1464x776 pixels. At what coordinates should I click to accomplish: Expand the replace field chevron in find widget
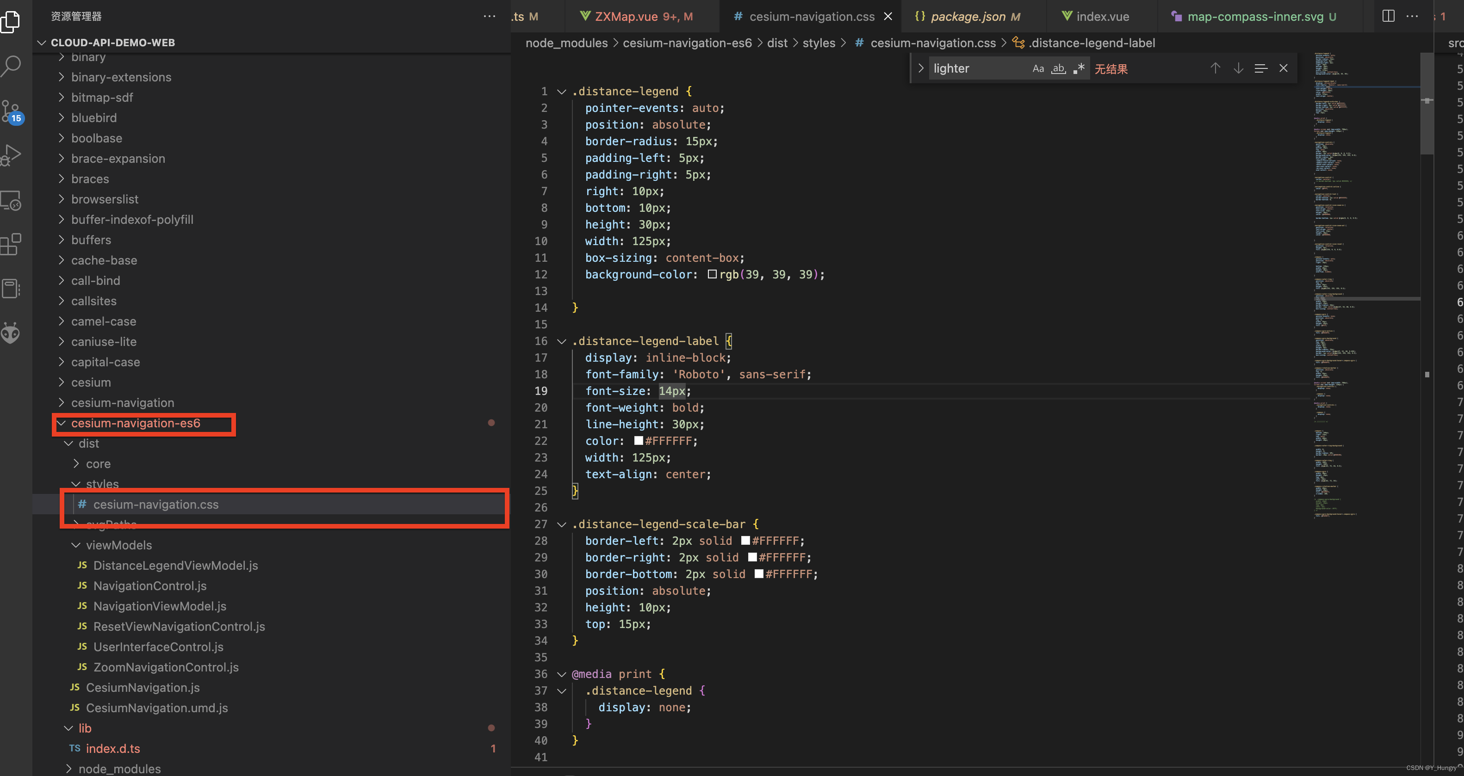[x=921, y=68]
